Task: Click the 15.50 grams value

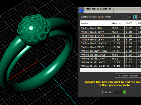Action: (116, 47)
